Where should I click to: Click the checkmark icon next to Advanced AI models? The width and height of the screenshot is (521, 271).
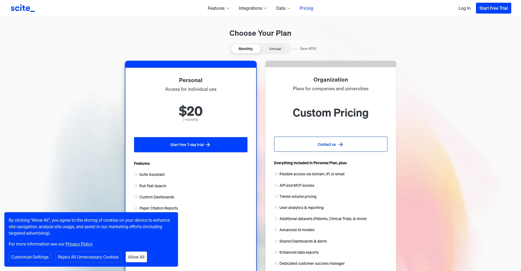coord(276,230)
